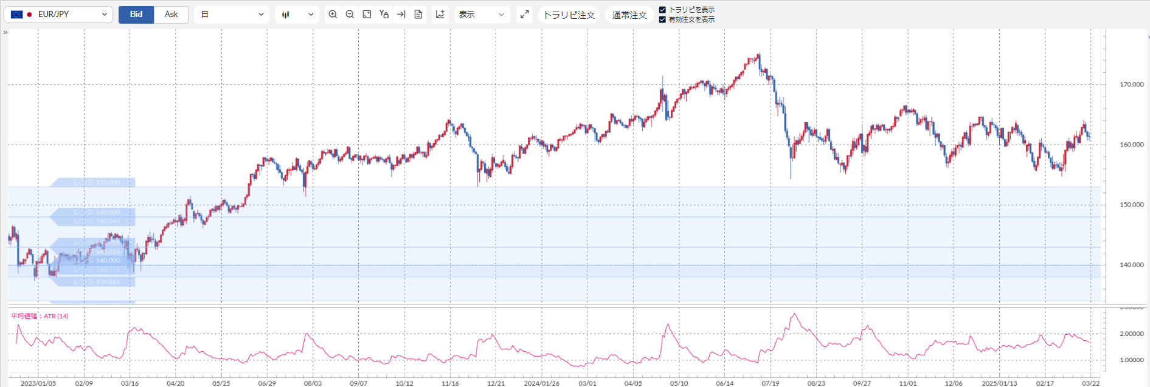Viewport: 1150px width, 387px height.
Task: Click the 2023/01/05 date axis label
Action: pyautogui.click(x=38, y=383)
